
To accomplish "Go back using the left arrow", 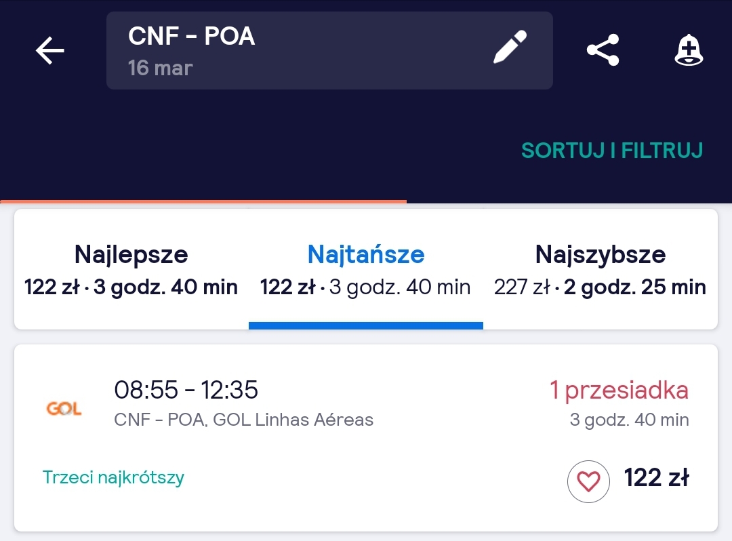I will point(50,50).
